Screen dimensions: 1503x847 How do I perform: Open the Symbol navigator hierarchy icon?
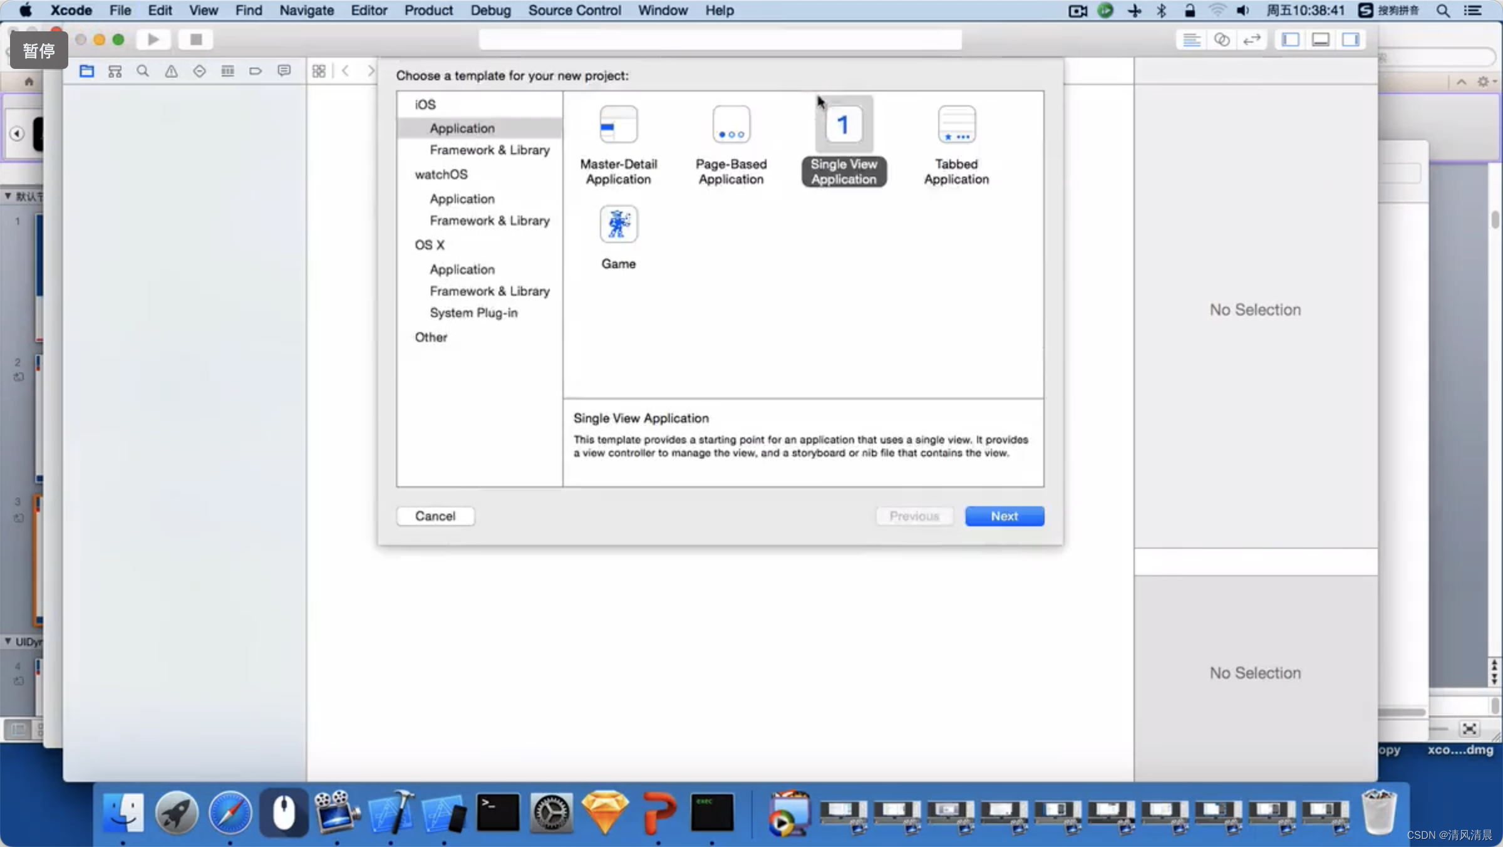115,71
